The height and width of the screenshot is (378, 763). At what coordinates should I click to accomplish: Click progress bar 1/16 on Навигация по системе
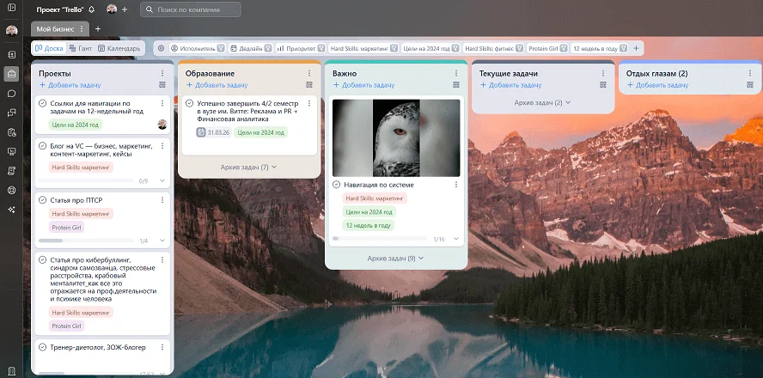tap(380, 239)
